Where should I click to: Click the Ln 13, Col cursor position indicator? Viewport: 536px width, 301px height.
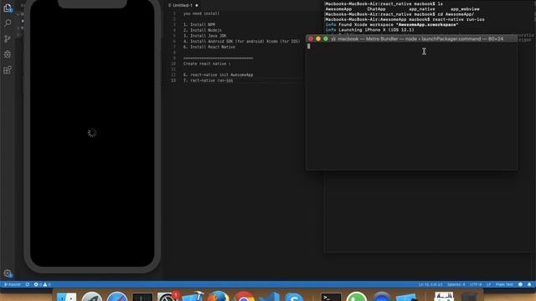pyautogui.click(x=430, y=284)
